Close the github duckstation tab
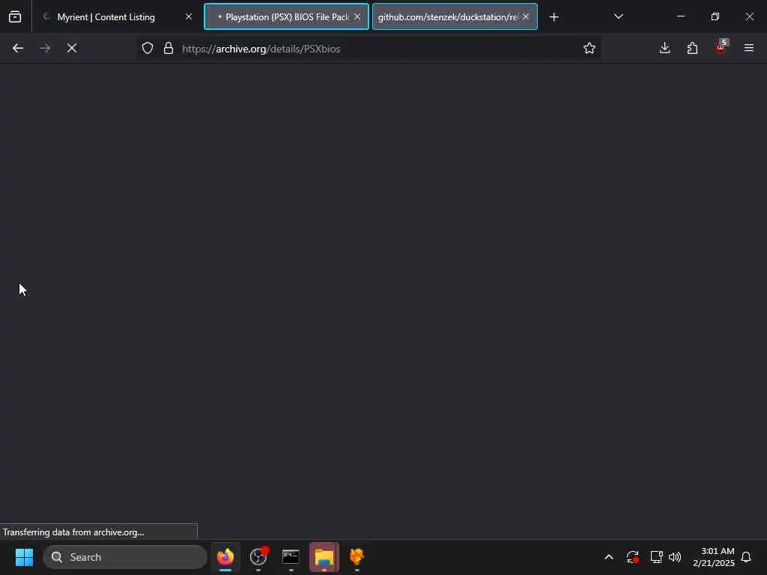This screenshot has height=575, width=767. pos(526,16)
